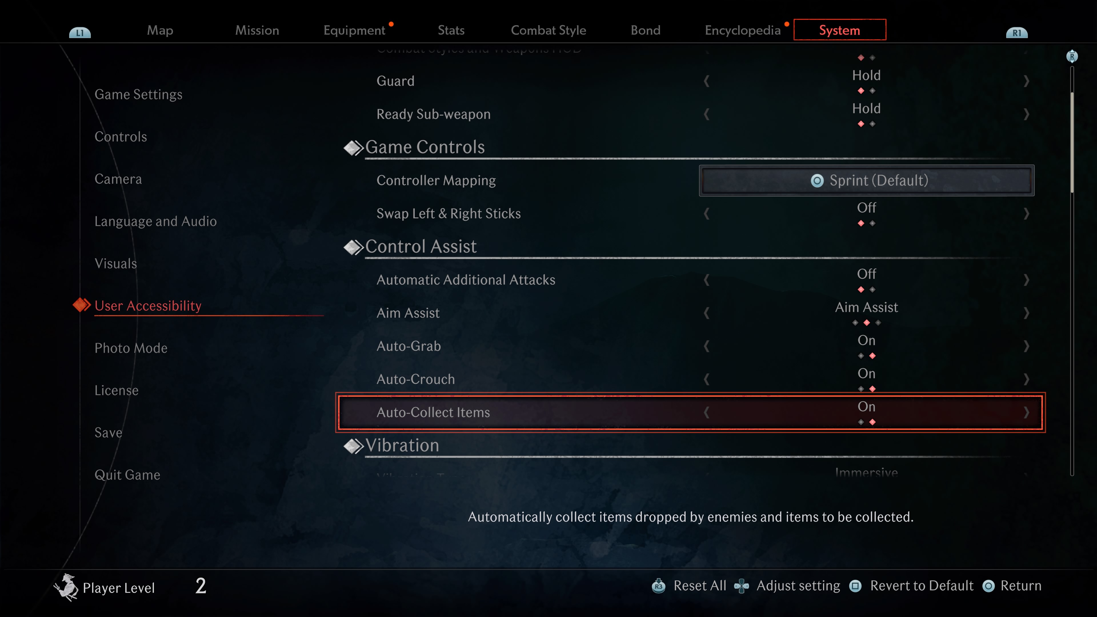Click the L1 navigation icon on top left
The height and width of the screenshot is (617, 1097).
coord(79,30)
